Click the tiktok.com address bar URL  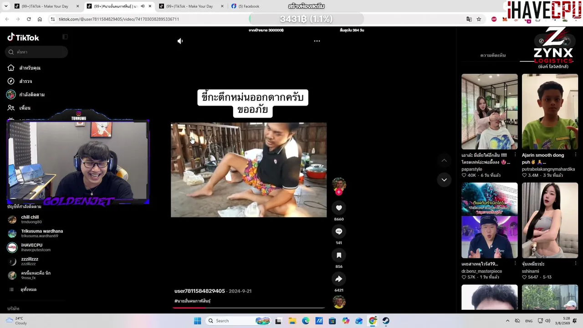click(x=119, y=19)
